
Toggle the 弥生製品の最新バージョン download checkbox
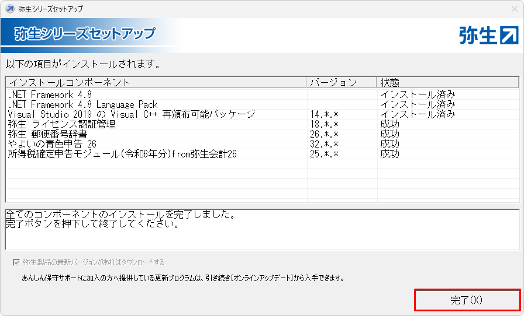(16, 262)
